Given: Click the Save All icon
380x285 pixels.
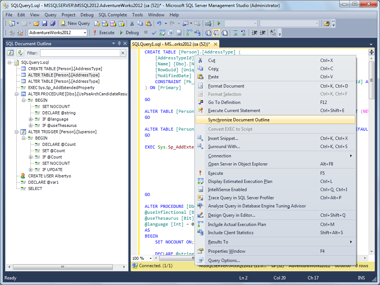Looking at the screenshot, I should tap(53, 23).
